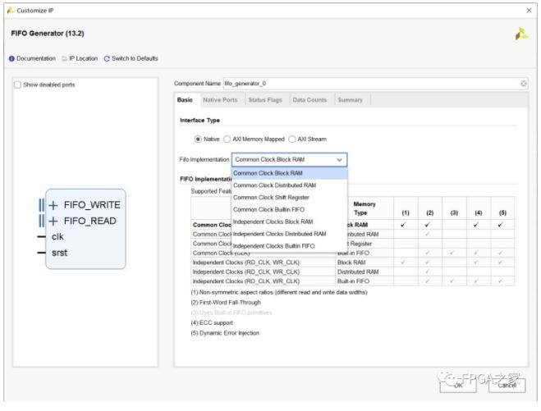Open the Documentation link
Screen dimensions: 541x411
coord(36,58)
